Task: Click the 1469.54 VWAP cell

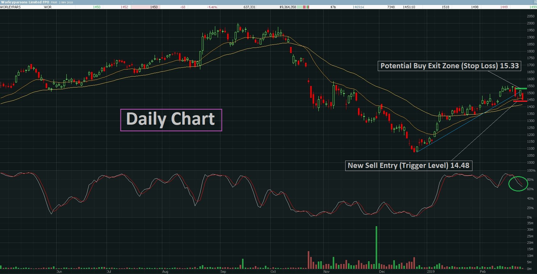Action: (358, 7)
